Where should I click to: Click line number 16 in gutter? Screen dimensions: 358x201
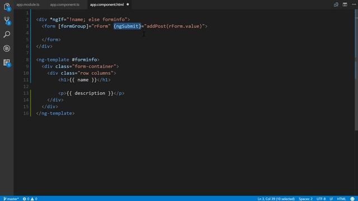click(26, 113)
